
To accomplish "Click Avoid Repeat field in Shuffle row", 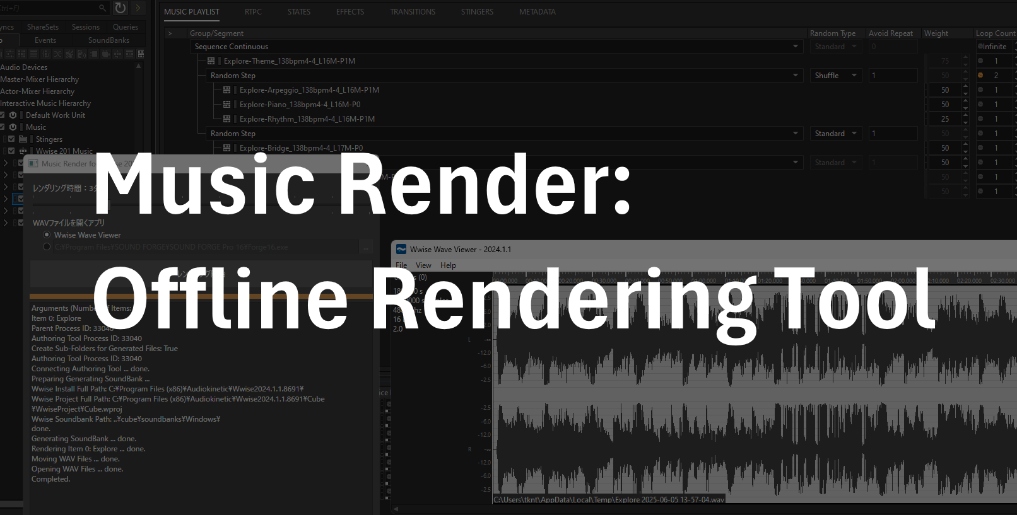I will click(x=892, y=76).
